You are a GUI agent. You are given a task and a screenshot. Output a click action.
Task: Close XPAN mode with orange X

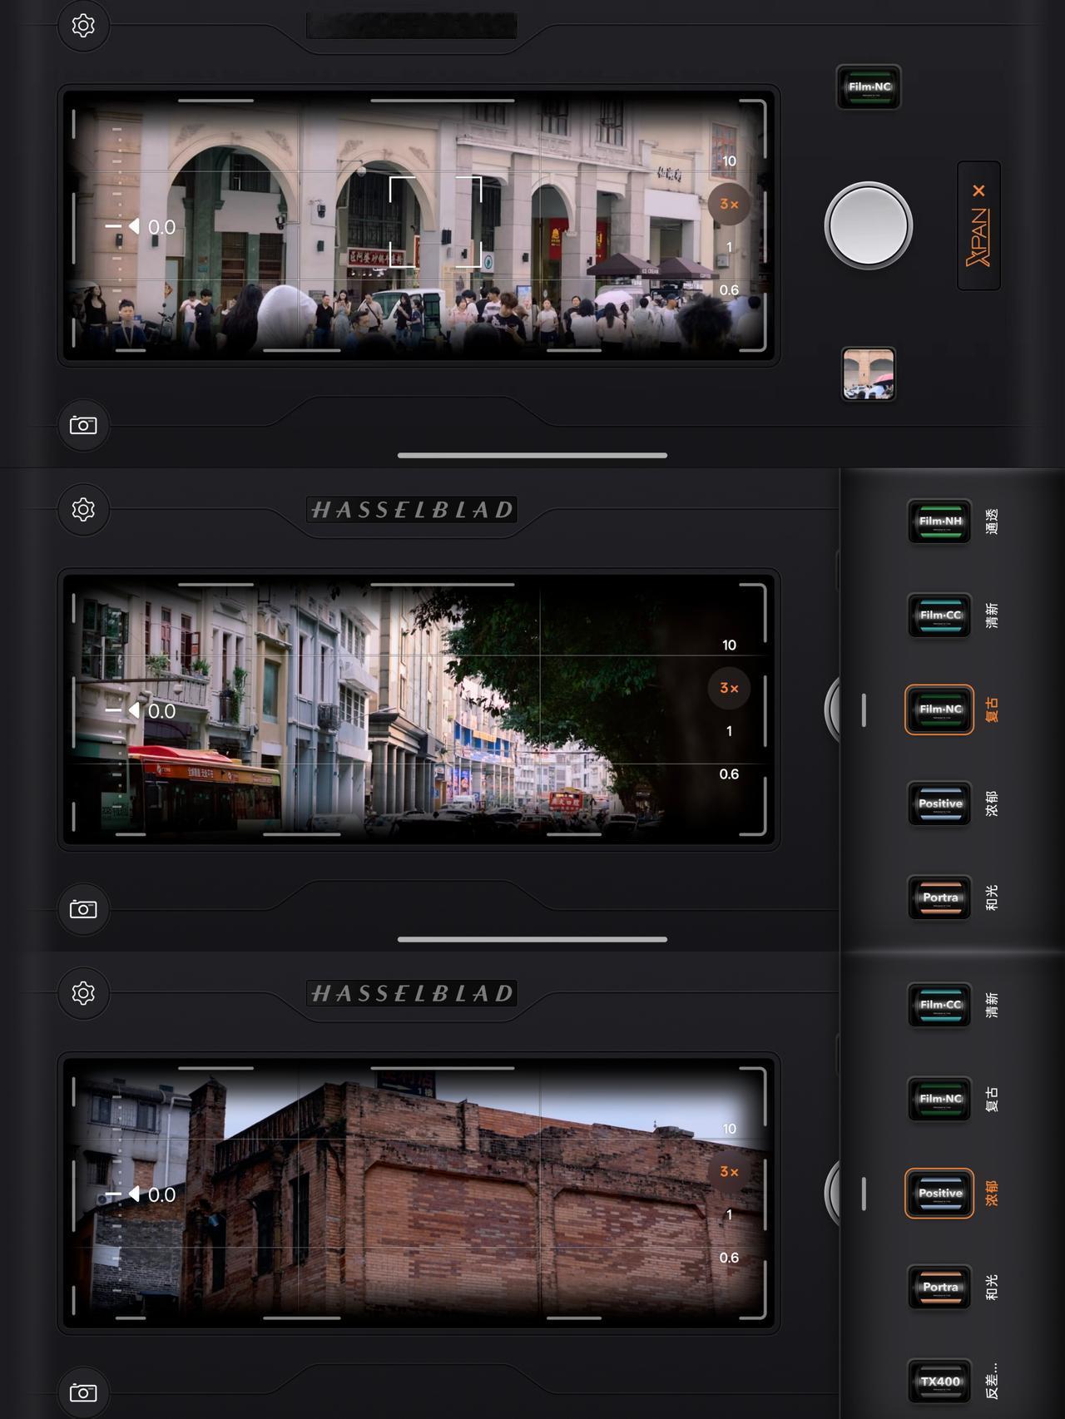click(978, 191)
